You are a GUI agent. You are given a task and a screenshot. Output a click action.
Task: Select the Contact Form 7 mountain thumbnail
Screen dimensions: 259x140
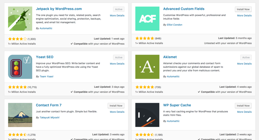coord(20,115)
